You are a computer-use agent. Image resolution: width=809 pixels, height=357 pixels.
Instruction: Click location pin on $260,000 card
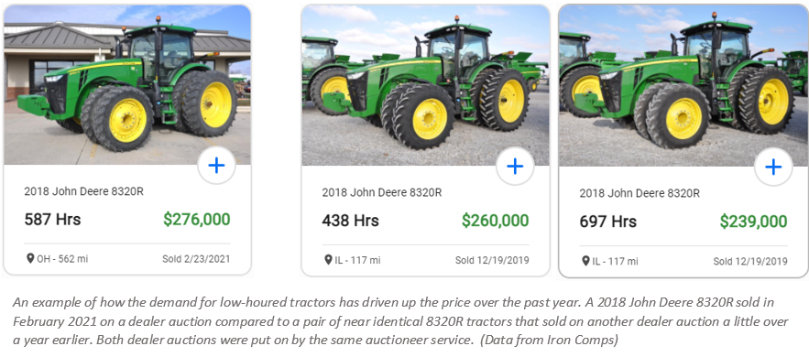pos(328,260)
